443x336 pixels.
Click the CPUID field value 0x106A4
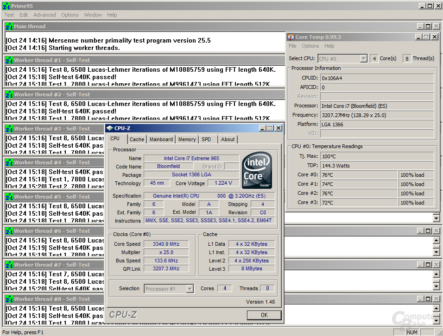pyautogui.click(x=377, y=78)
